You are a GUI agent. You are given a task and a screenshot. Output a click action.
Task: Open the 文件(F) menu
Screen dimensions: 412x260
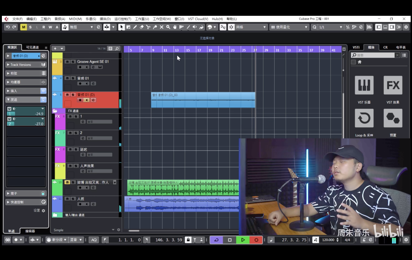tap(17, 19)
